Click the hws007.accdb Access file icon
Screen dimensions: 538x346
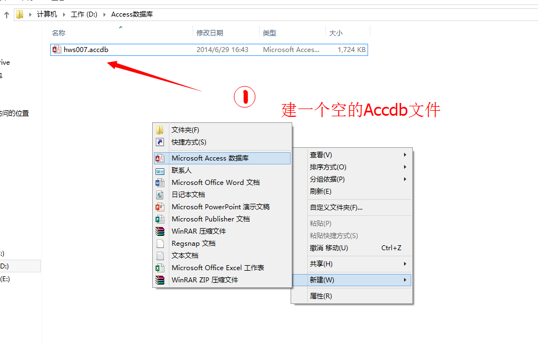coord(56,50)
